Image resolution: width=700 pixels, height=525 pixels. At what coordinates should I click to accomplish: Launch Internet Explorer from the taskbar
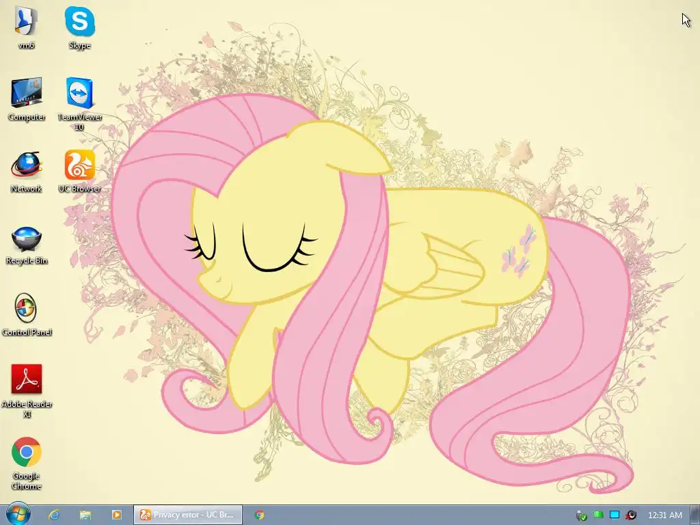click(x=54, y=515)
